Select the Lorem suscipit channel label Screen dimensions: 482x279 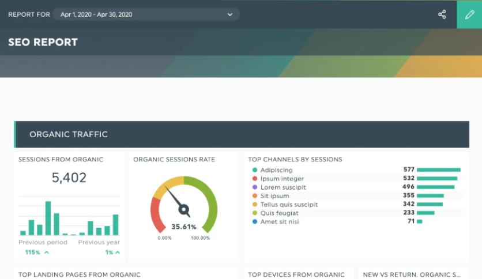tap(283, 187)
